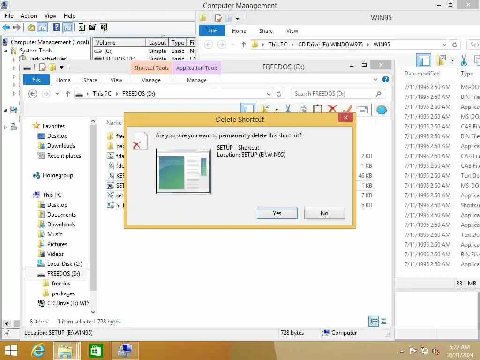Image resolution: width=480 pixels, height=360 pixels.
Task: Confirm deletion with Yes button
Action: click(277, 213)
